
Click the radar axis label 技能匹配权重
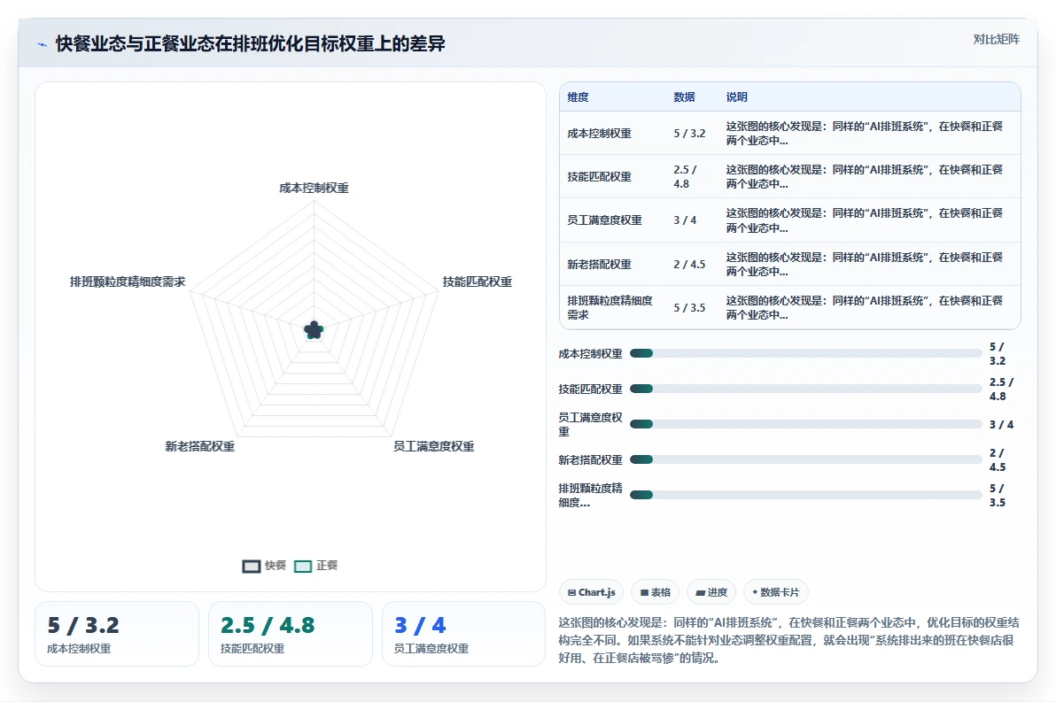[x=478, y=282]
